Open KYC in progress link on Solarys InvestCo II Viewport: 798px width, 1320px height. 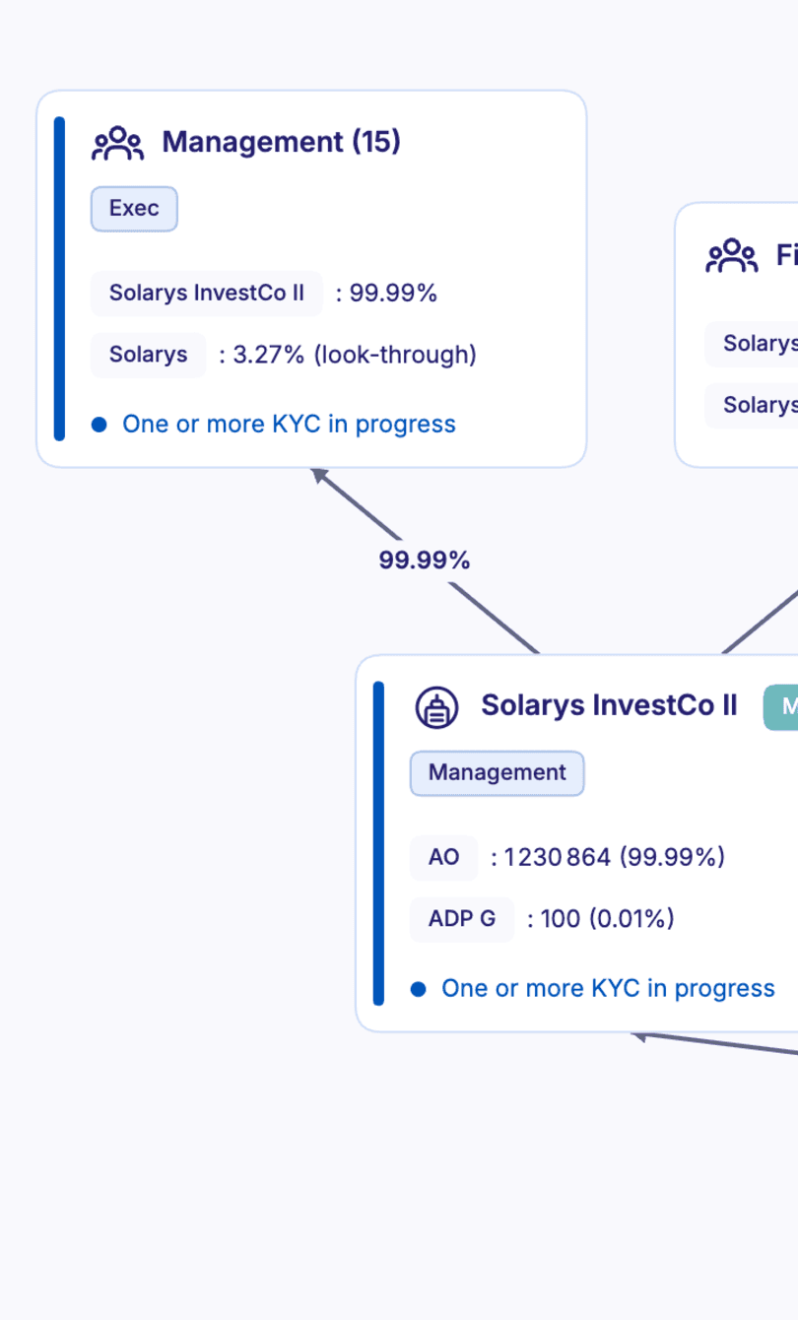[608, 988]
